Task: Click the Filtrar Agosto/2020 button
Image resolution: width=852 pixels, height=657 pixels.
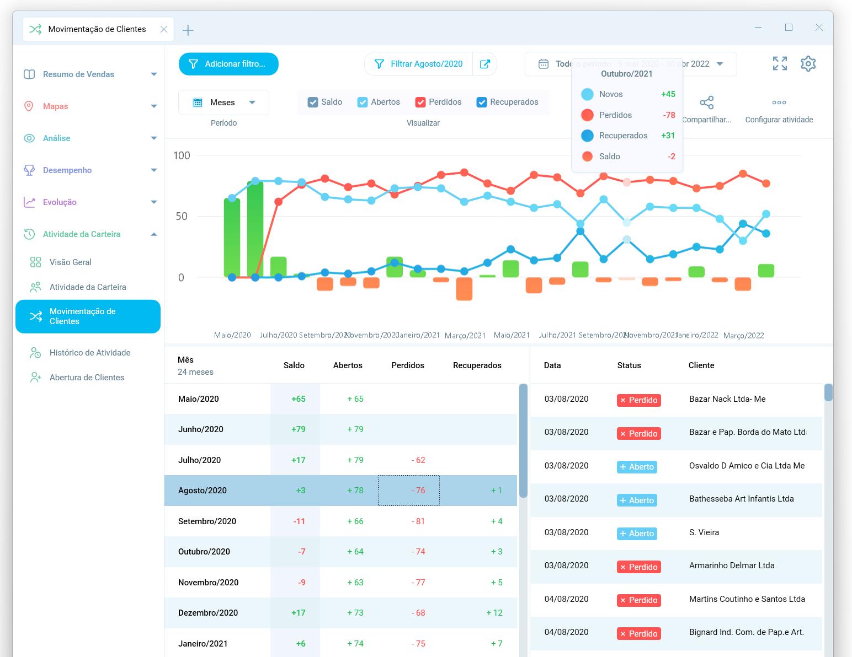Action: pos(419,64)
